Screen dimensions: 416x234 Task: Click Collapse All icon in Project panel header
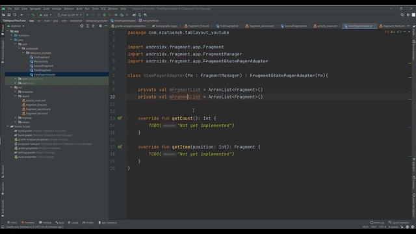pyautogui.click(x=93, y=26)
